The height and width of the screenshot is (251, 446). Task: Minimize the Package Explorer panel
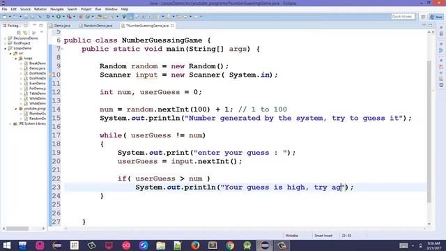click(x=34, y=25)
